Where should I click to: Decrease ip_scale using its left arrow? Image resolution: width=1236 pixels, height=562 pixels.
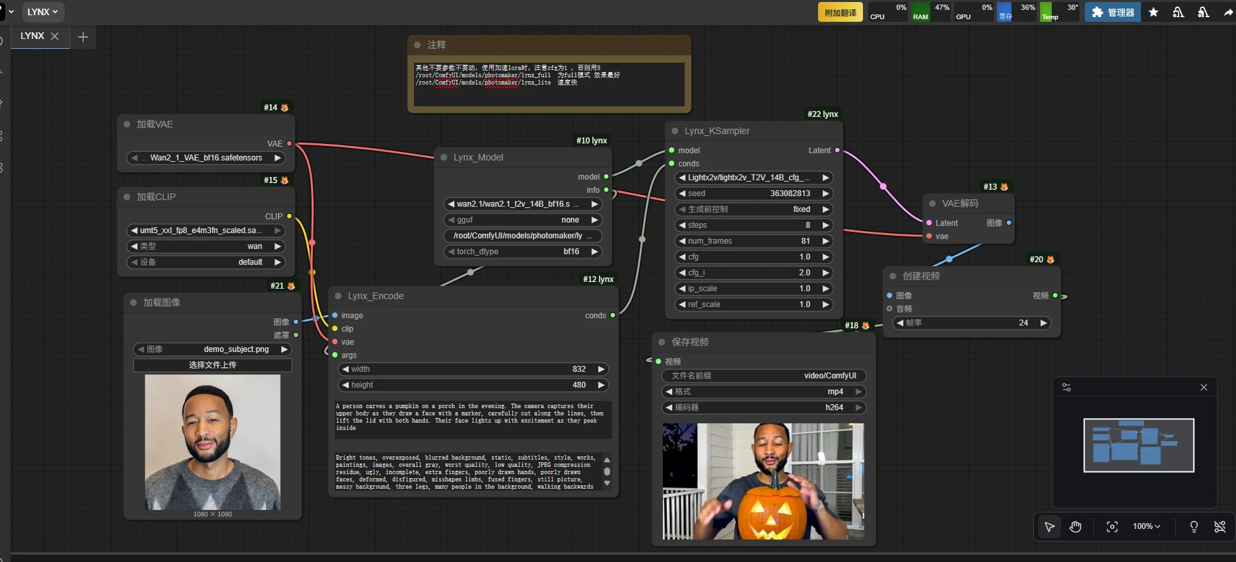pos(682,289)
